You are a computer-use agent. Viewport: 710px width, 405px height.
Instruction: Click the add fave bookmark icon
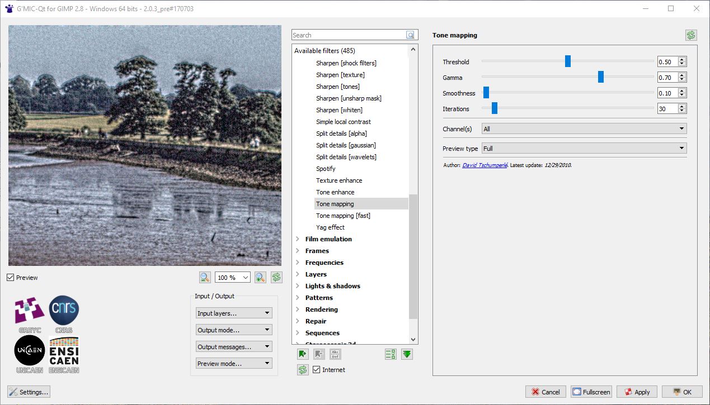(303, 354)
